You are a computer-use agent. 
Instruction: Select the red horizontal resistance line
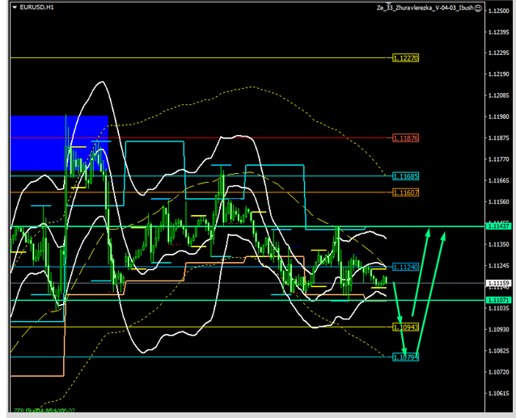coord(243,137)
